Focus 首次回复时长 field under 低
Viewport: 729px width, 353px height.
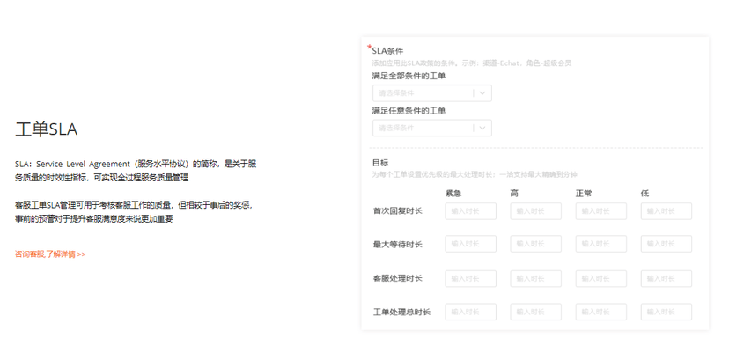click(x=666, y=211)
